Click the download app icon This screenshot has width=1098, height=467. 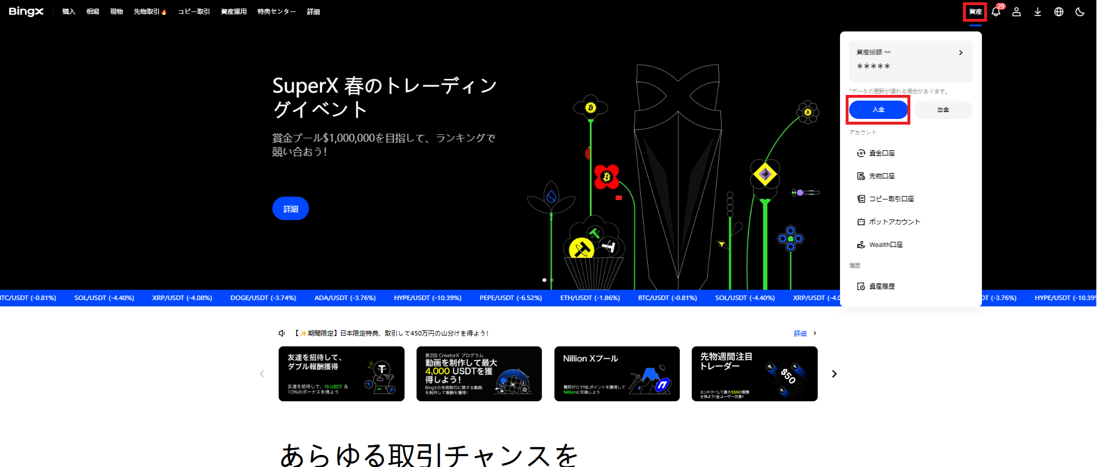click(1037, 12)
